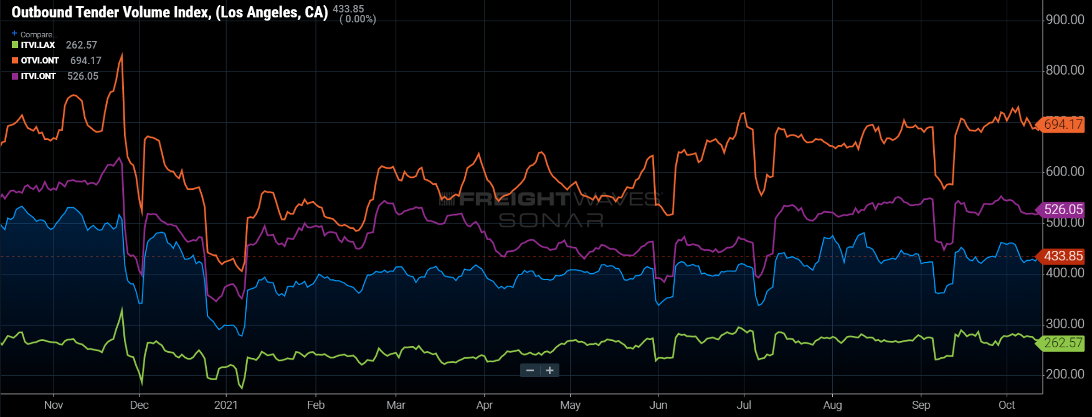Screen dimensions: 1092x417
Task: Click the blue plus icon beside Compare
Action: 14,34
